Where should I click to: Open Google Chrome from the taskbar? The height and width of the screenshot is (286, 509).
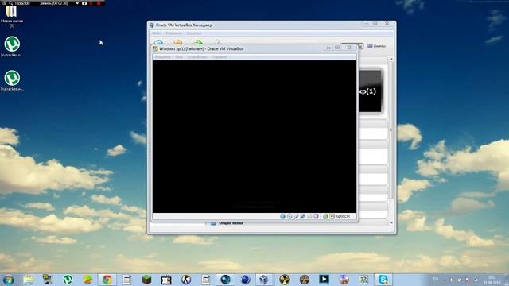click(x=107, y=280)
